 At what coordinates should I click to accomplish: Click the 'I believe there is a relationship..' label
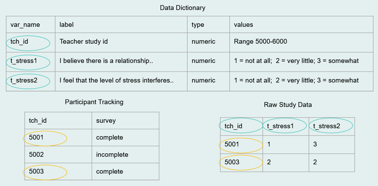tap(107, 61)
